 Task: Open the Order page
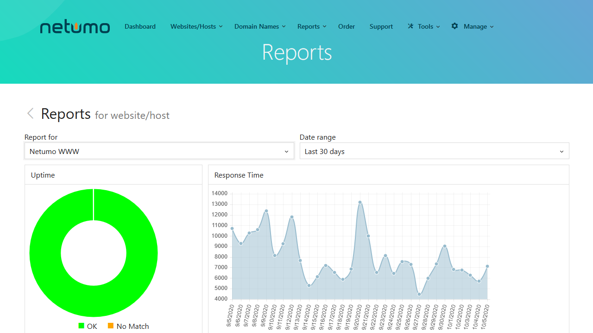pyautogui.click(x=347, y=26)
